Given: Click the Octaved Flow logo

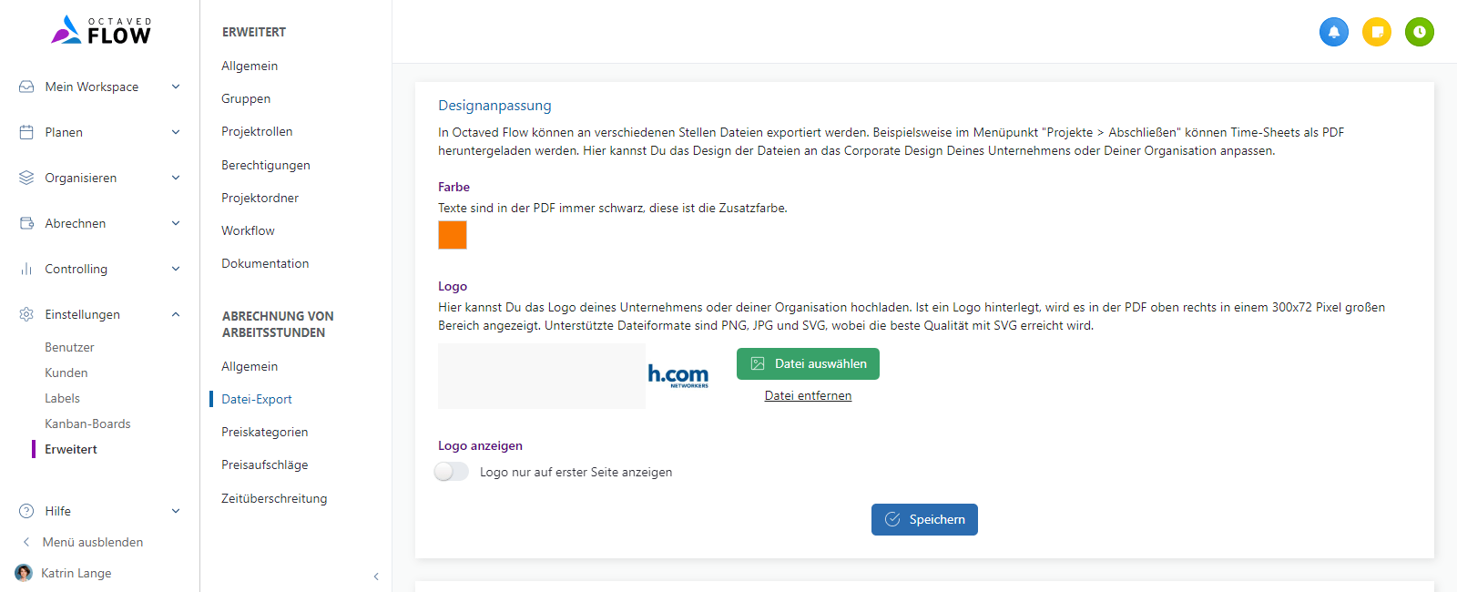Looking at the screenshot, I should coord(101,30).
